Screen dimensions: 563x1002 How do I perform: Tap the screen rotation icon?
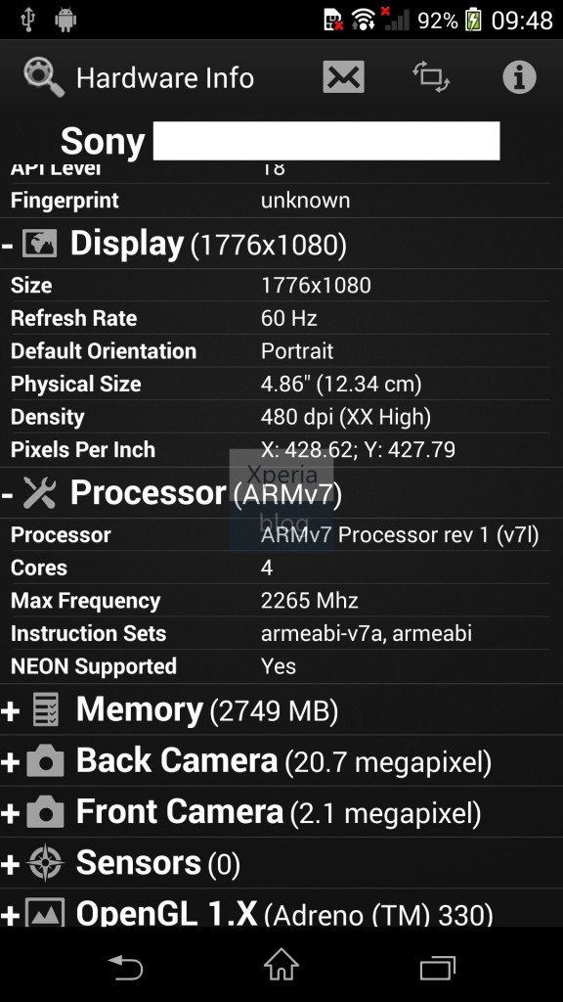[431, 77]
